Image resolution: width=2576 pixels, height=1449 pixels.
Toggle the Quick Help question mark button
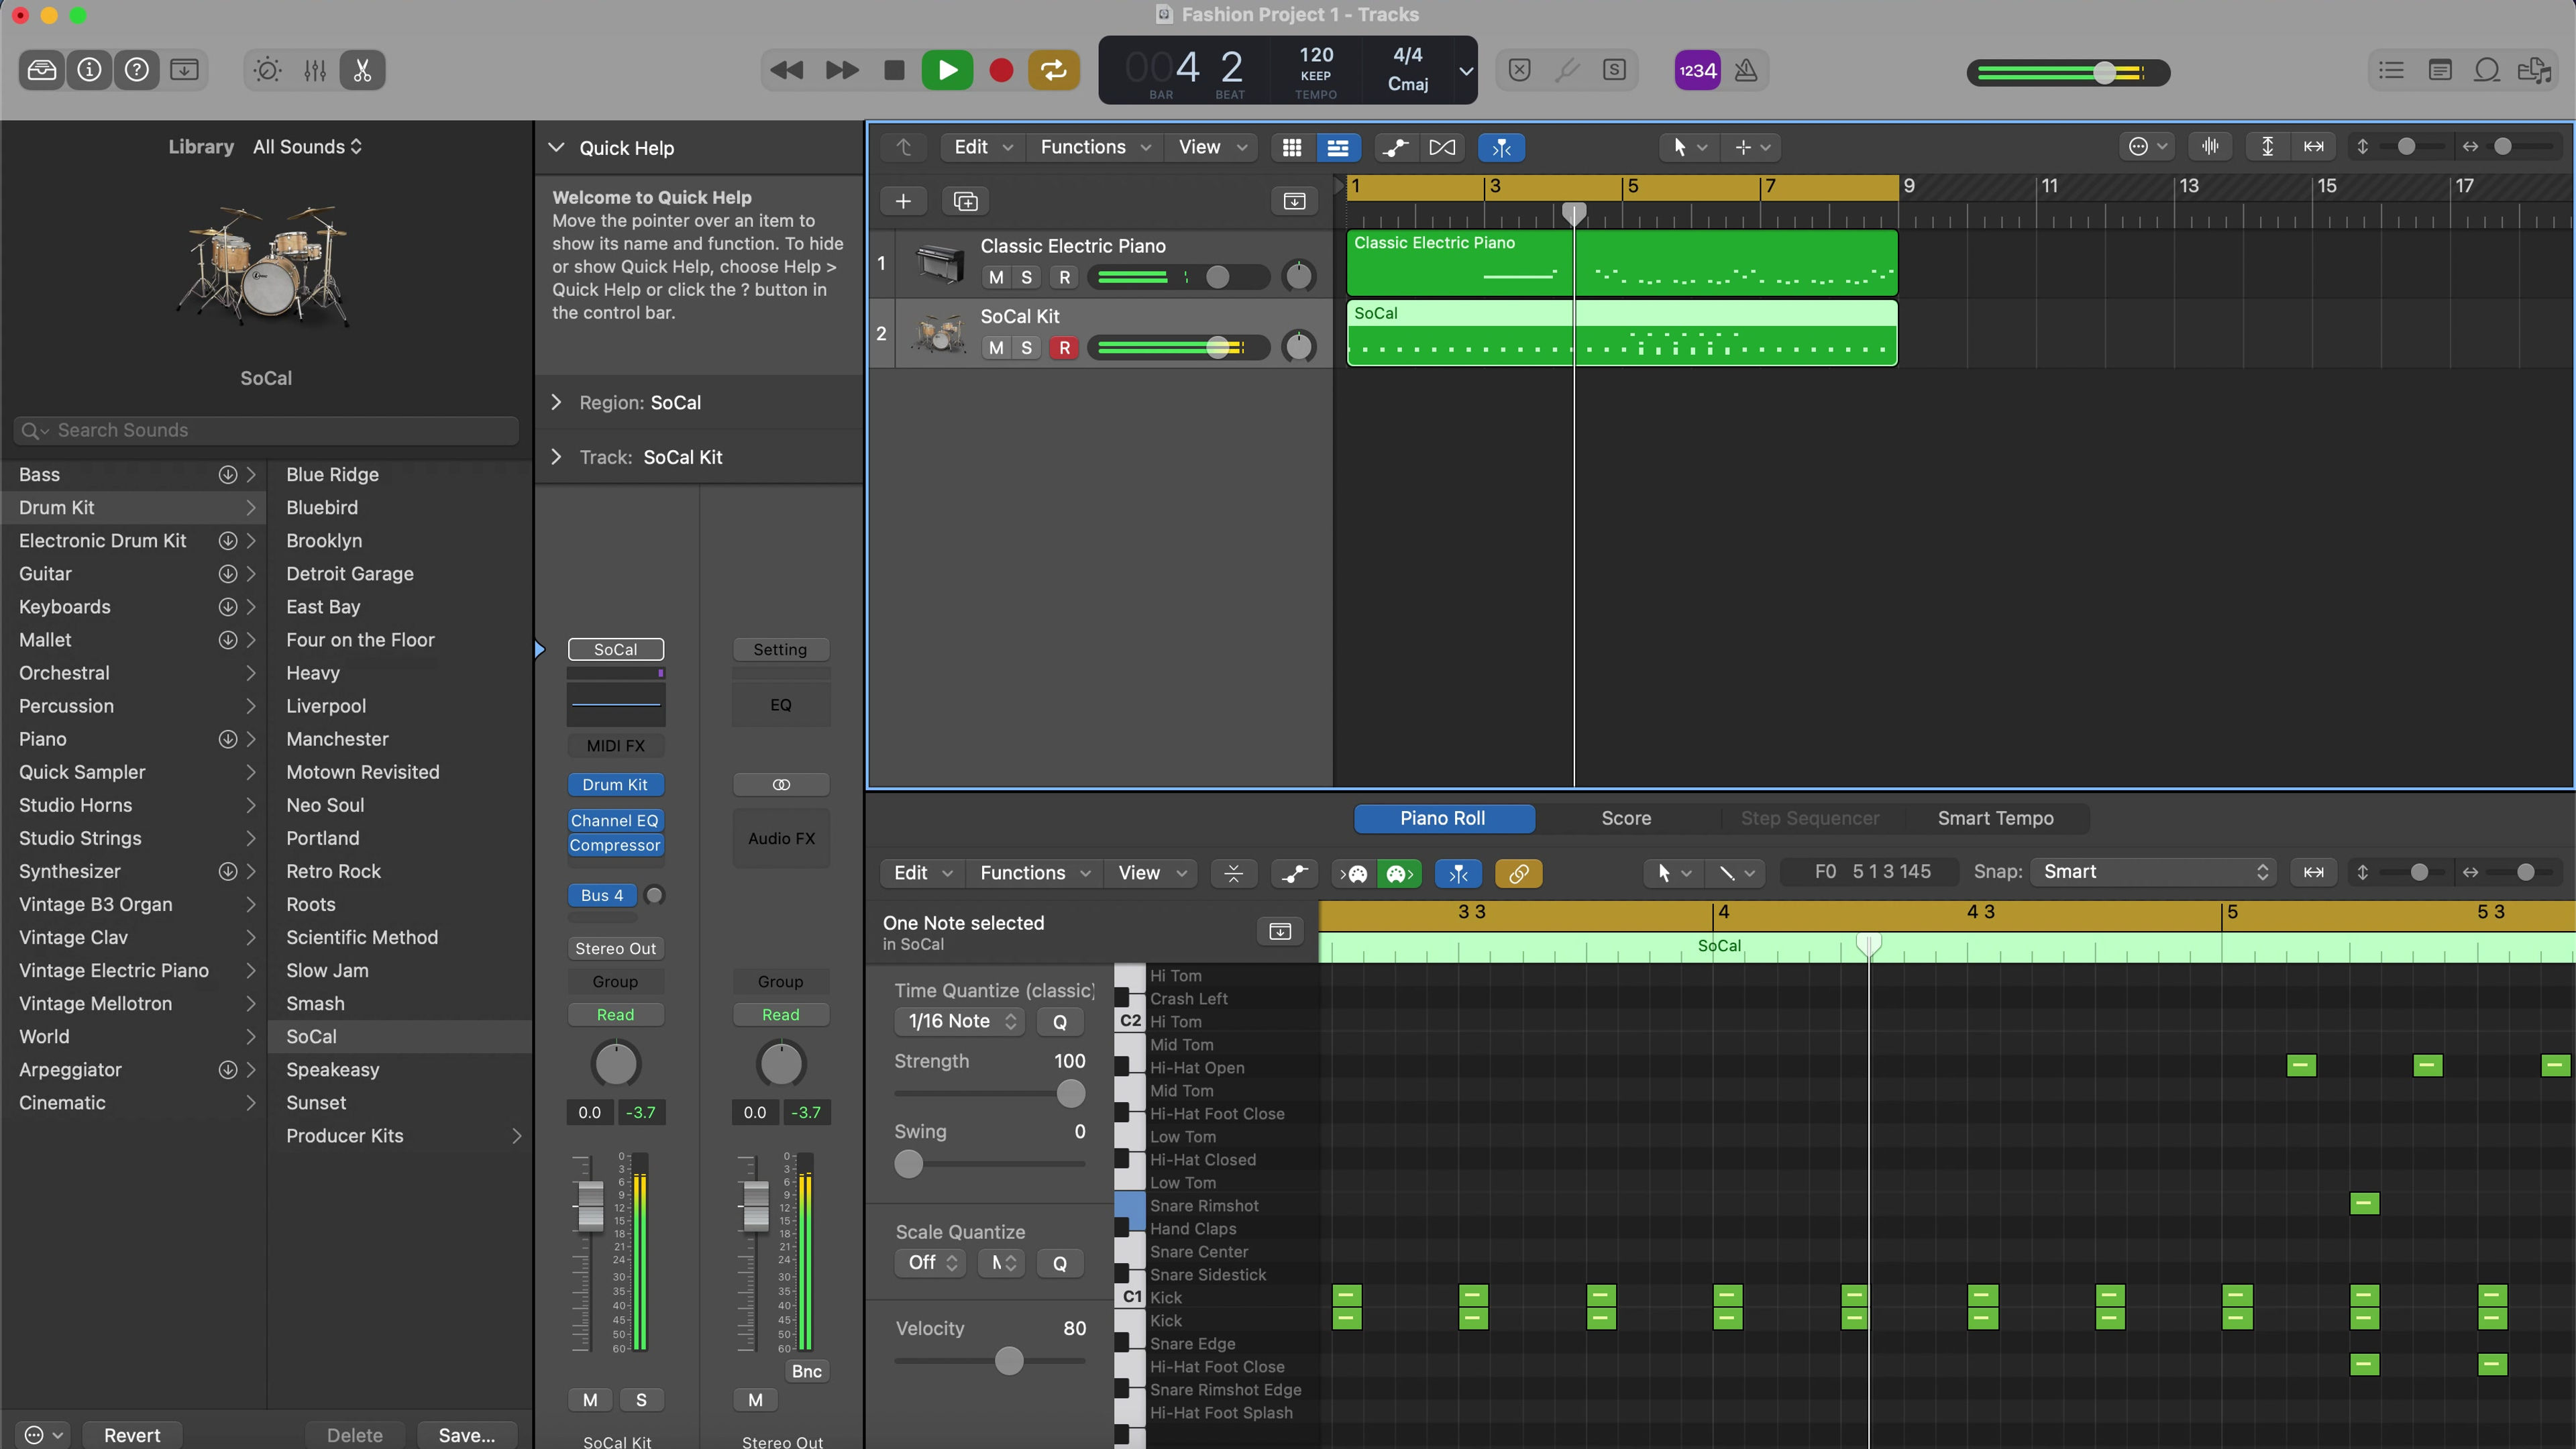pos(137,70)
